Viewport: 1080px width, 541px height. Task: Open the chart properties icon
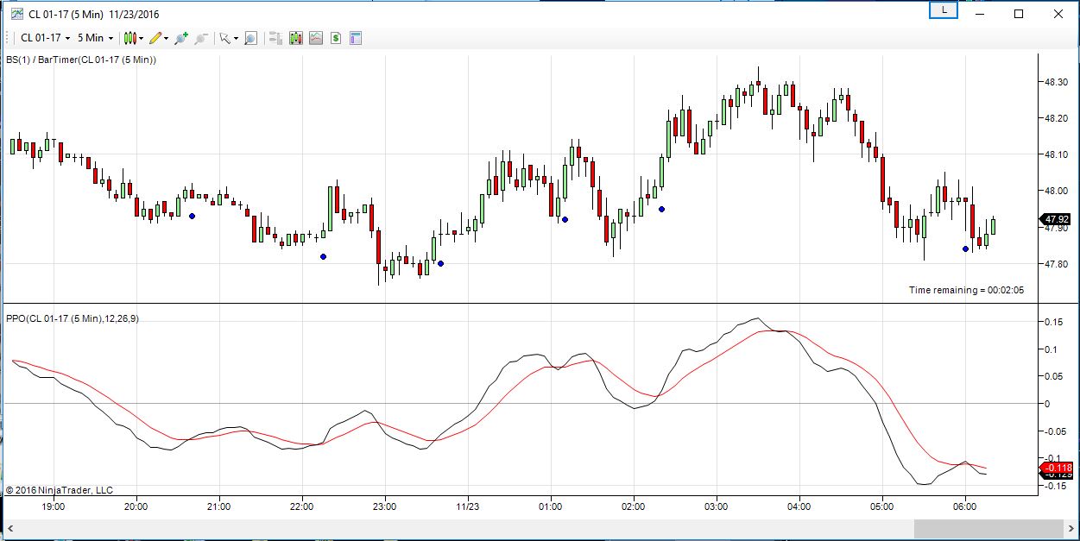(x=355, y=38)
